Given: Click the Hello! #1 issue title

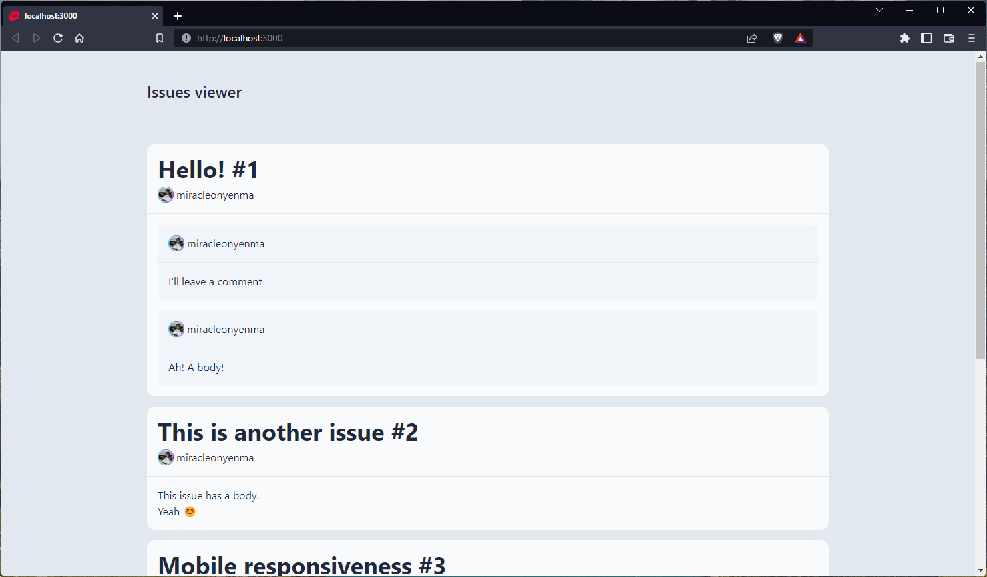Looking at the screenshot, I should [x=208, y=170].
